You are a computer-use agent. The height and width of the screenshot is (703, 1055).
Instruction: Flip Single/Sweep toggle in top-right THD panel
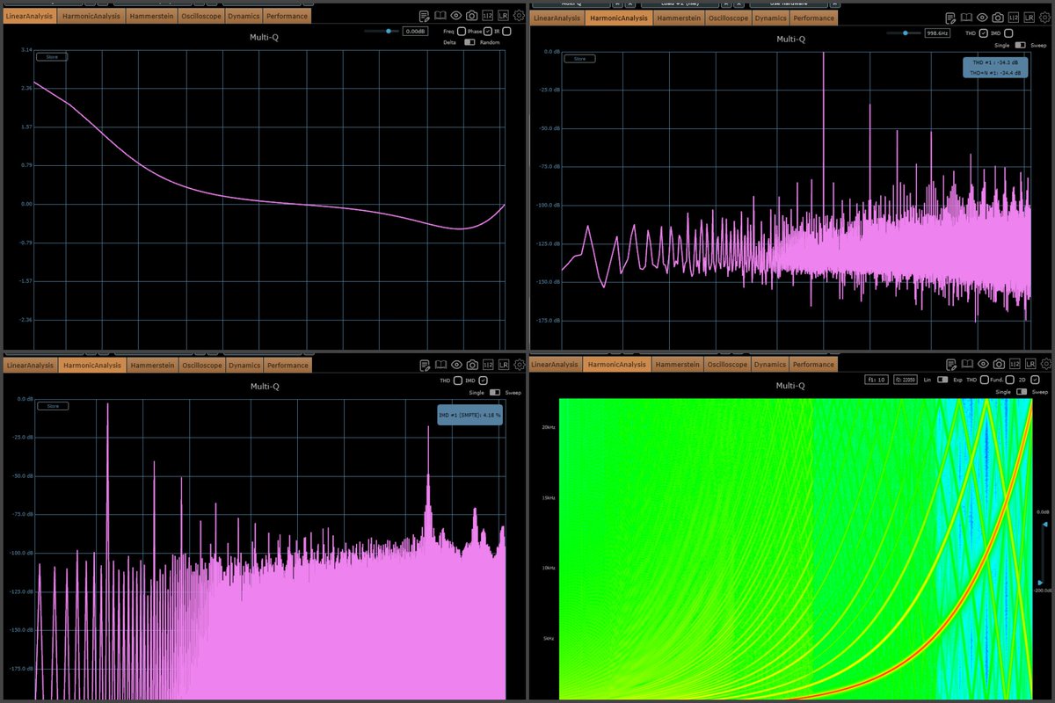(1020, 45)
